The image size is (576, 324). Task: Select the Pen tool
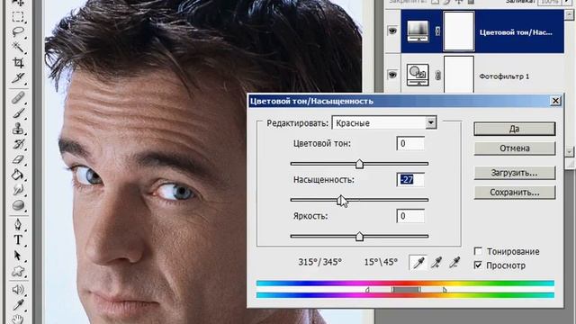pyautogui.click(x=18, y=224)
